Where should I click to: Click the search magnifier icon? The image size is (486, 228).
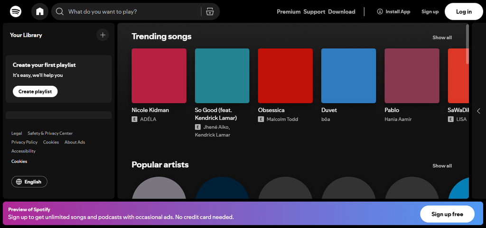pos(59,12)
